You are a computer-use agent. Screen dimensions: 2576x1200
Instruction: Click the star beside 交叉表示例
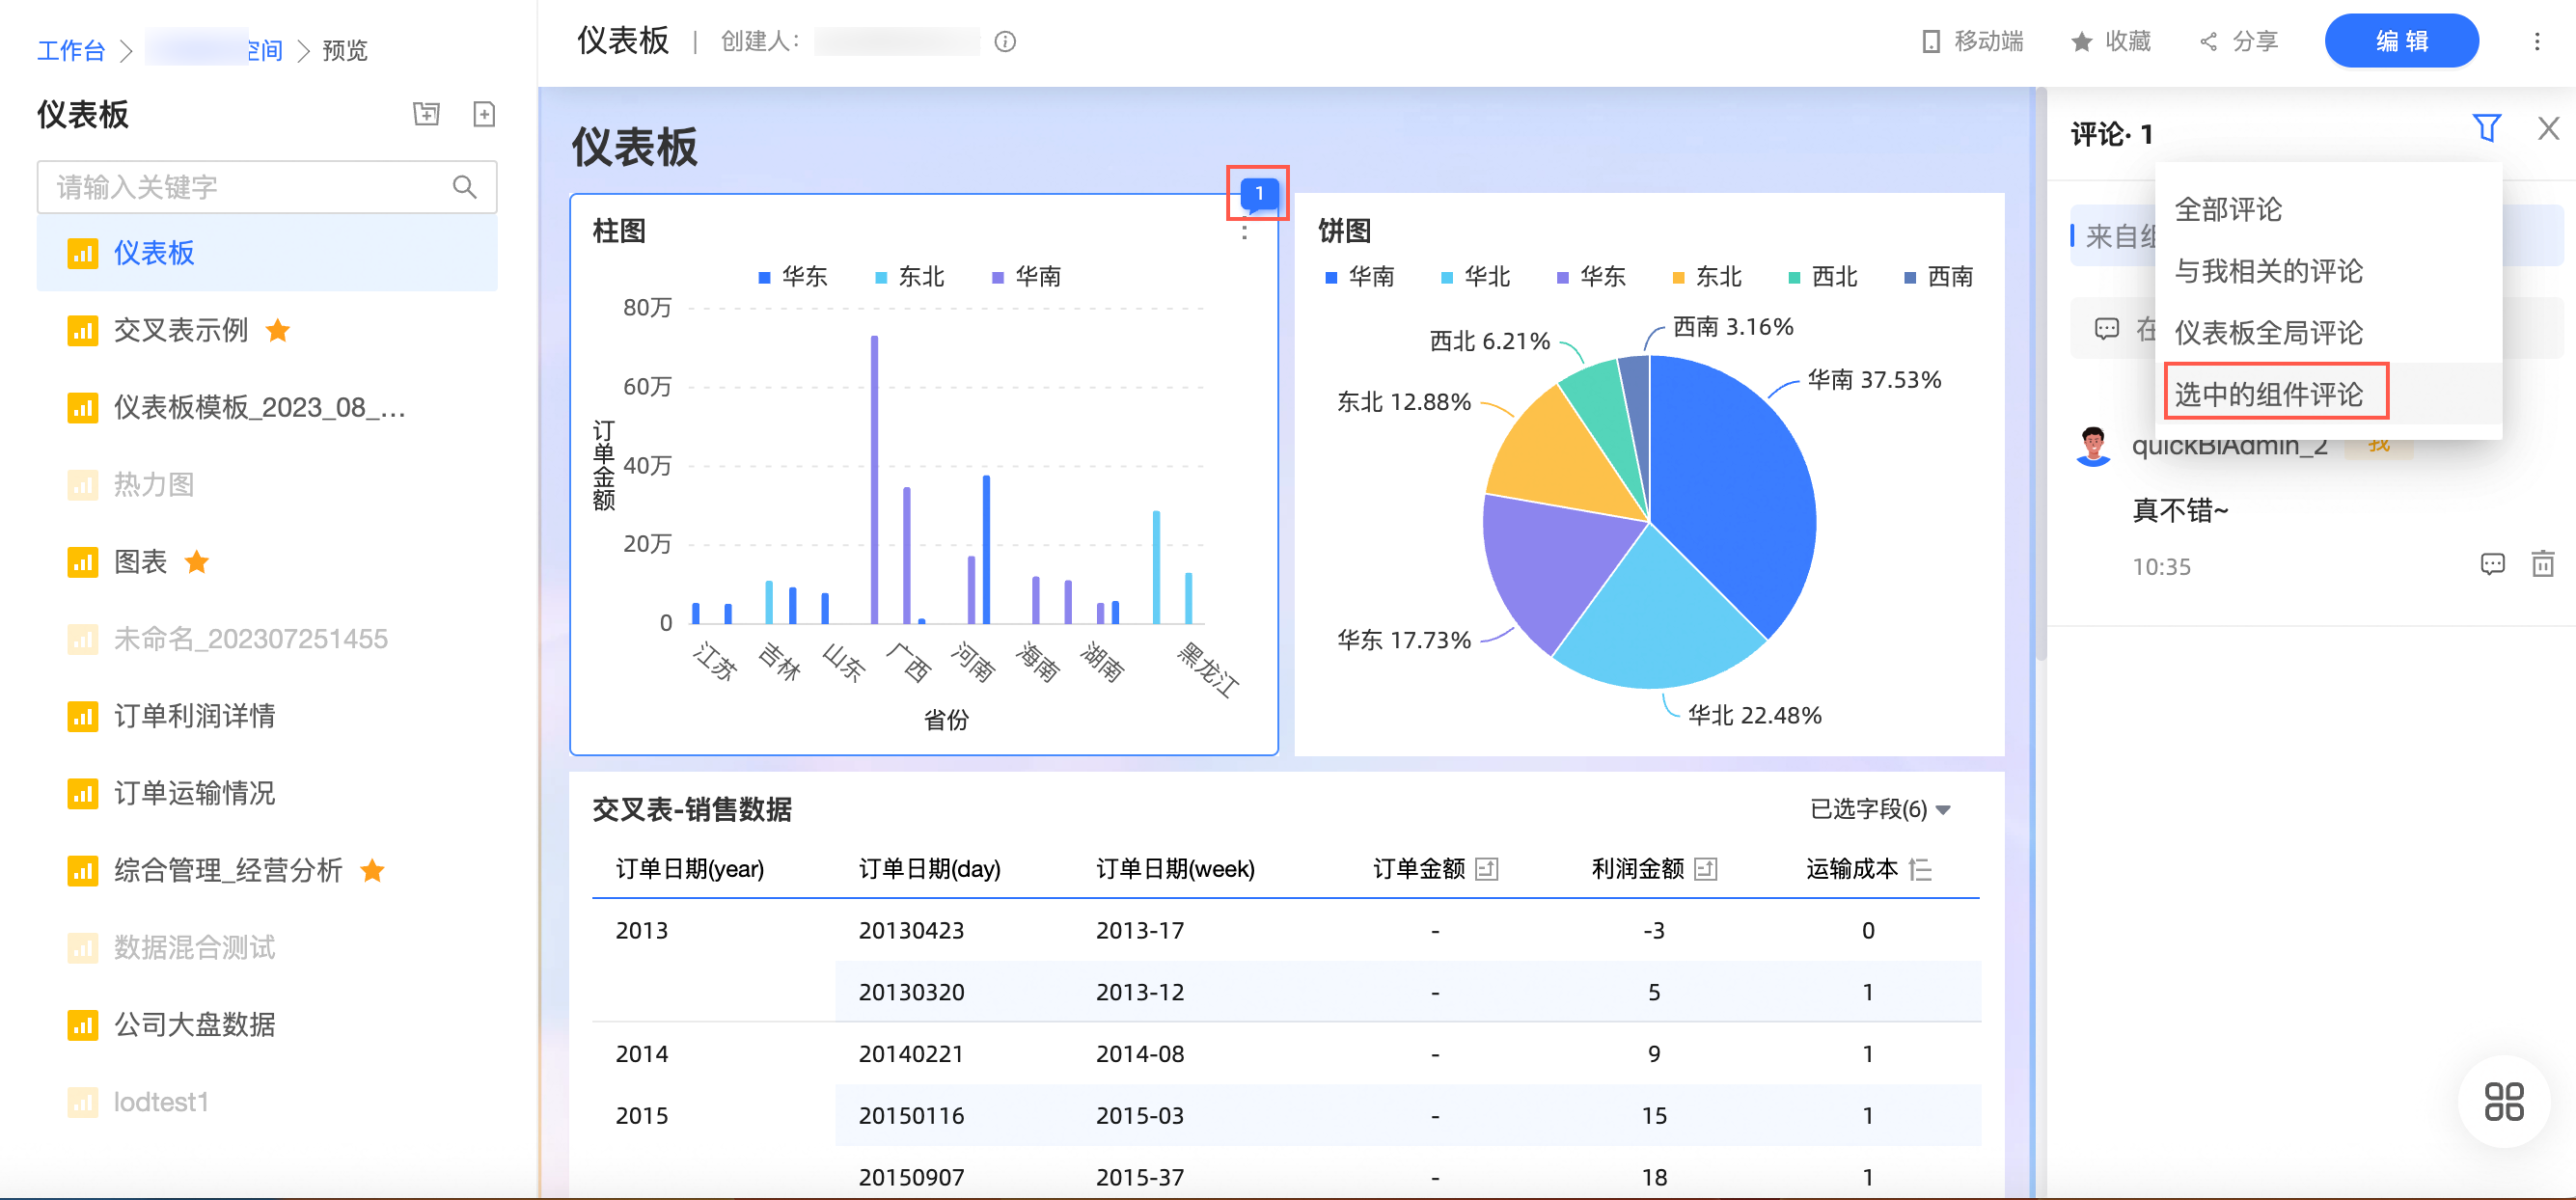[x=278, y=330]
